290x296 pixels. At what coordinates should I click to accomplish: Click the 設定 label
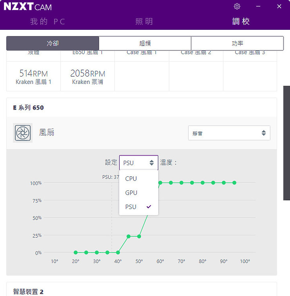(111, 162)
